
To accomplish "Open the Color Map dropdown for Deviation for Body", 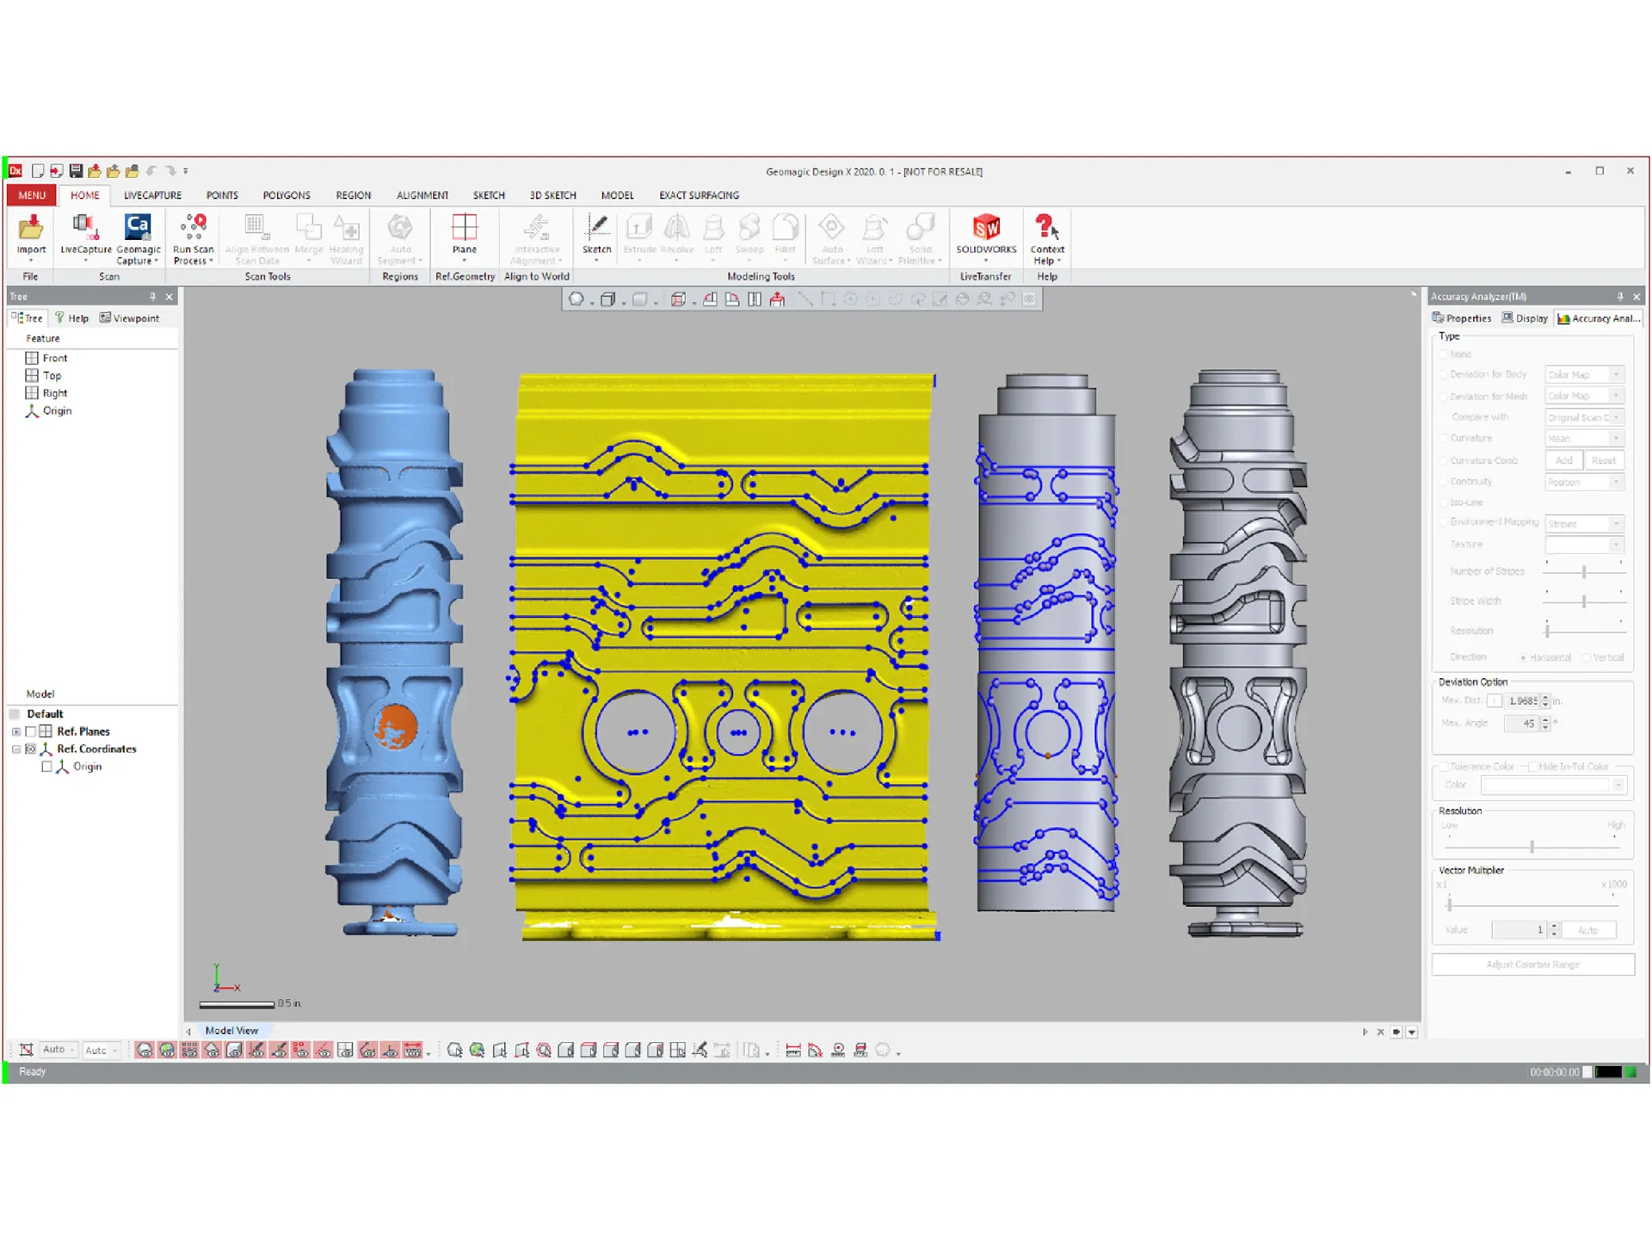I will click(1617, 373).
